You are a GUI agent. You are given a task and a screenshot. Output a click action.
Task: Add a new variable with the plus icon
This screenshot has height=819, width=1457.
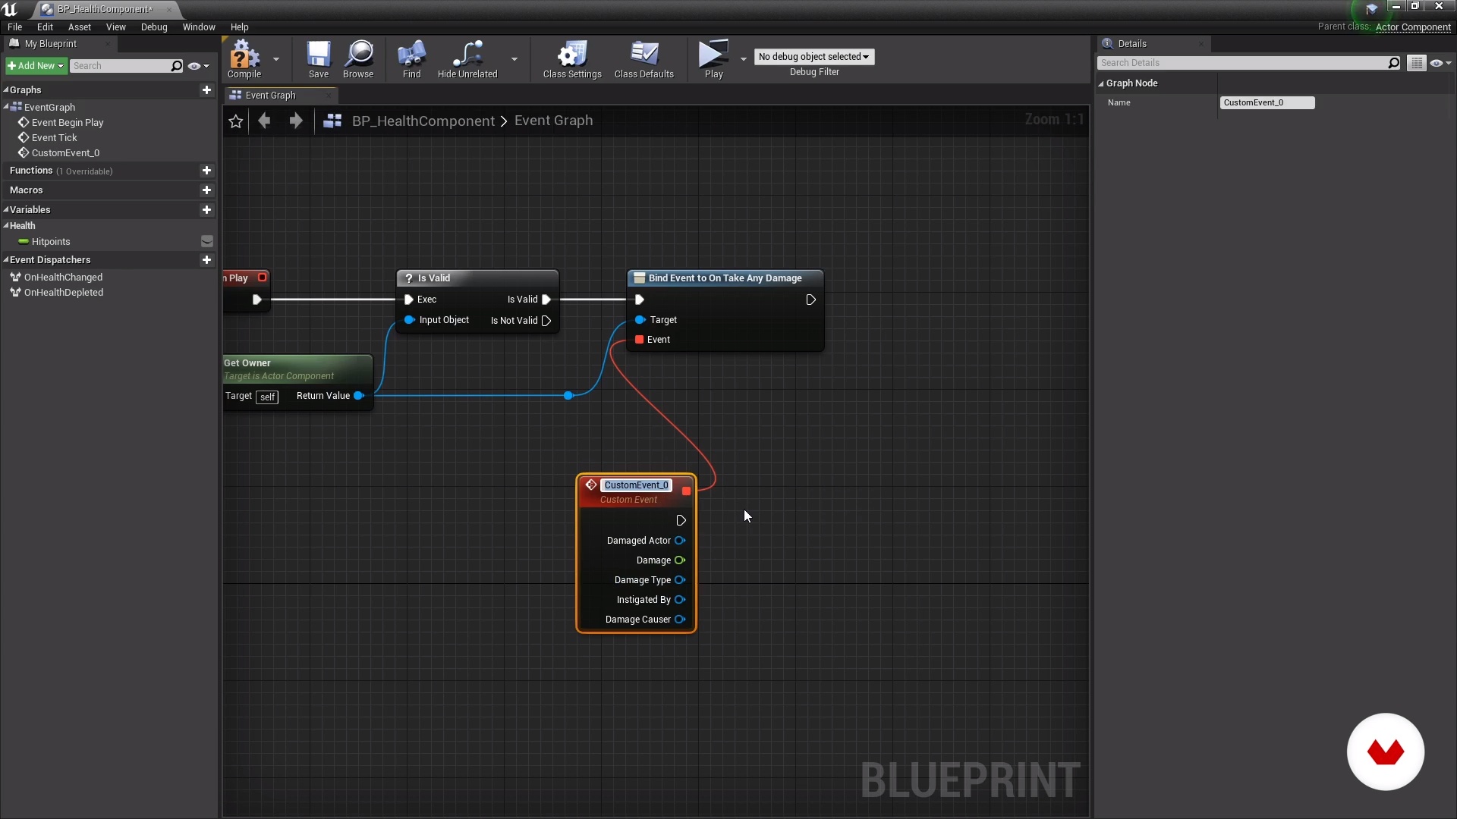[x=206, y=210]
